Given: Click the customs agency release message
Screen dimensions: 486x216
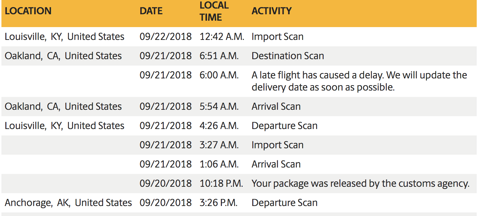Looking at the screenshot, I should (x=360, y=184).
